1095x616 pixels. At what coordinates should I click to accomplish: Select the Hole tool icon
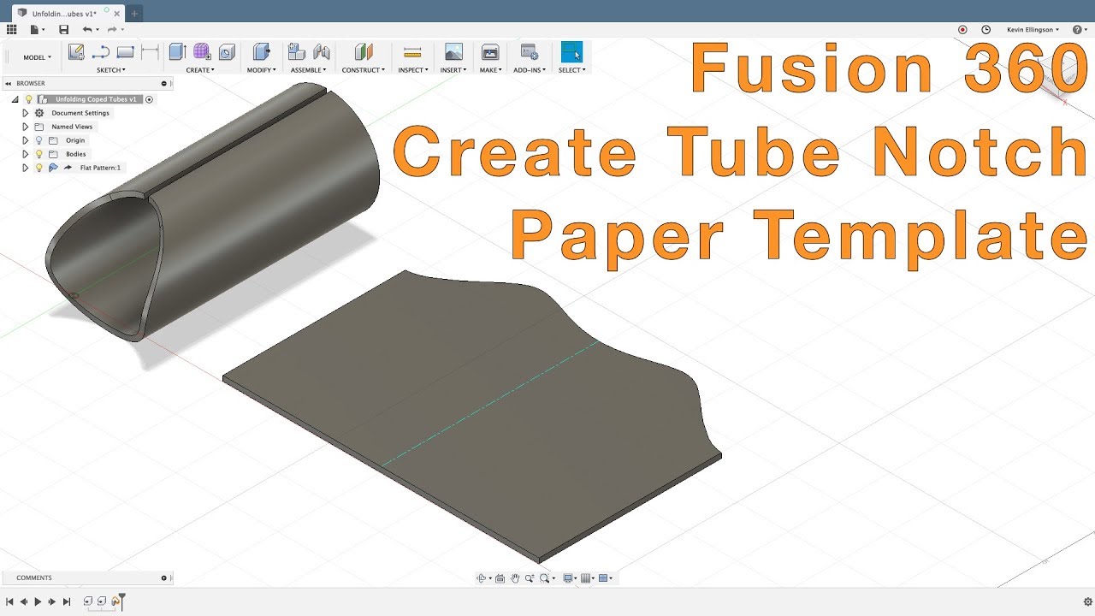point(227,52)
